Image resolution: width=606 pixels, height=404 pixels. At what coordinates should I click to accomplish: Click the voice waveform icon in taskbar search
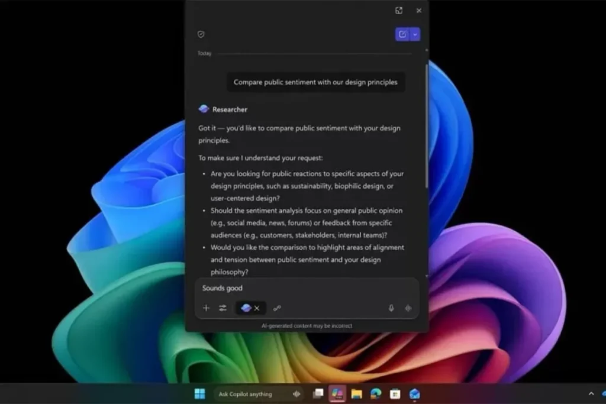296,394
